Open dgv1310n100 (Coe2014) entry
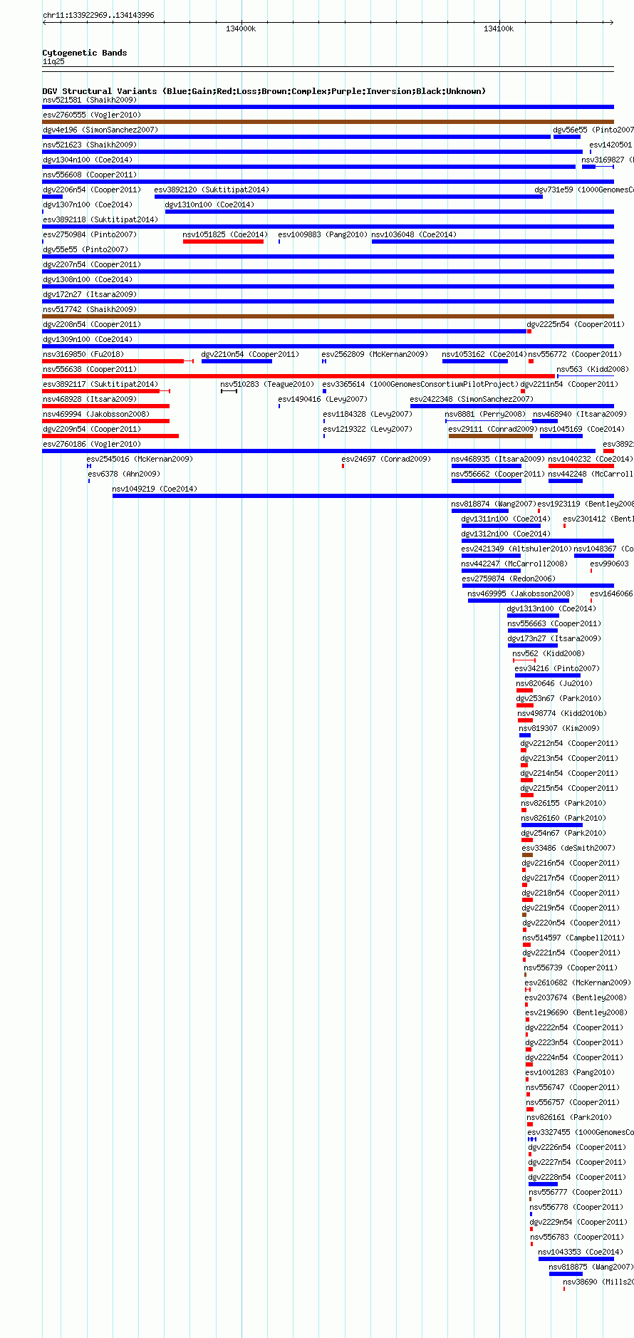Screen dimensions: 634x1338 pyautogui.click(x=209, y=205)
